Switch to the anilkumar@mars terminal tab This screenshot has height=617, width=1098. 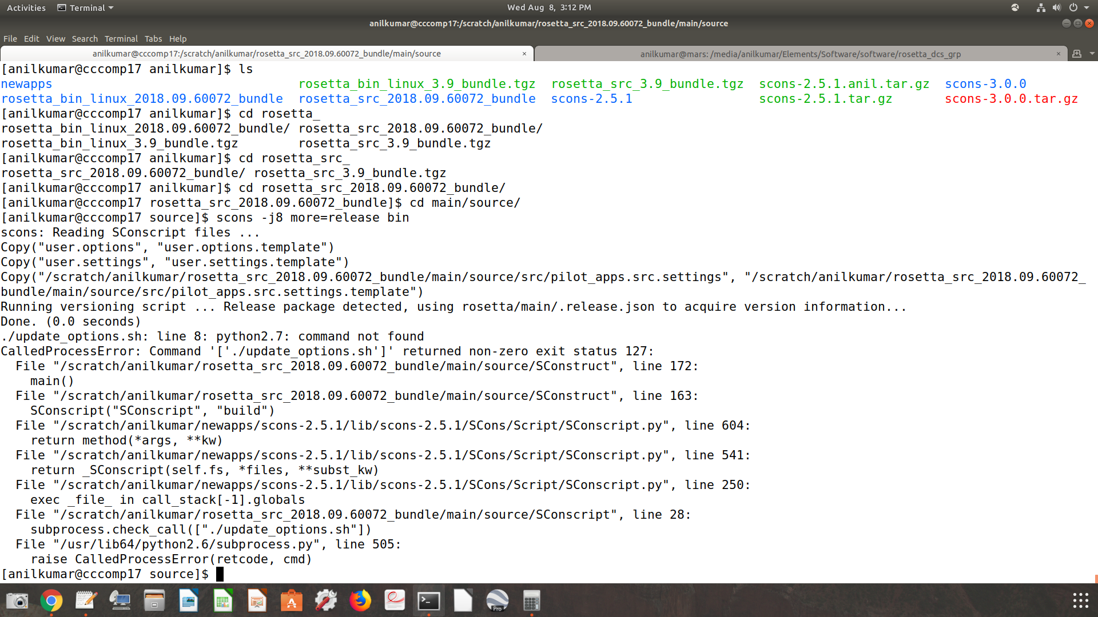point(799,54)
